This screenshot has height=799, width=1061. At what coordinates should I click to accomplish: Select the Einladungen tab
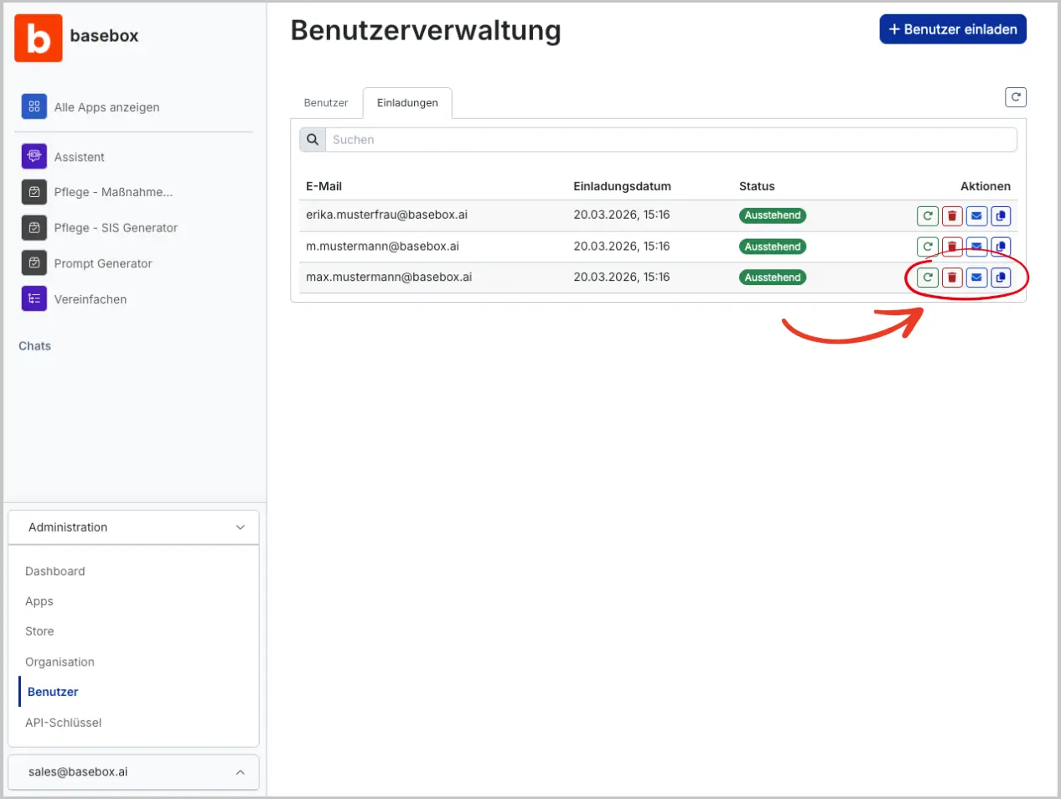tap(406, 102)
